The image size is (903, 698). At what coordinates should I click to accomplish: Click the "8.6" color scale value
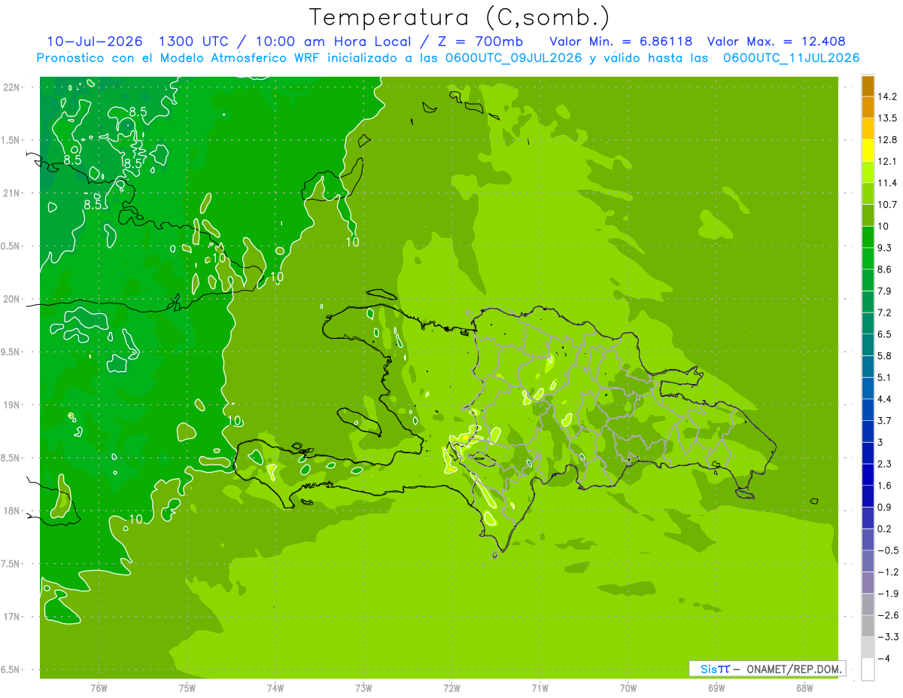[x=885, y=270]
